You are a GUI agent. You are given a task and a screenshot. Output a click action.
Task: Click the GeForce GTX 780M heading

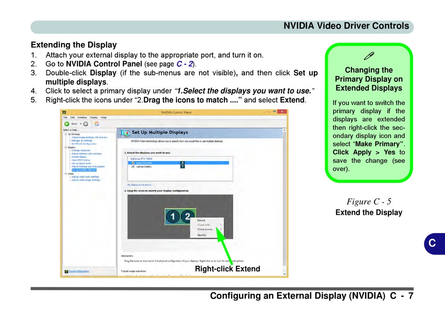click(141, 159)
